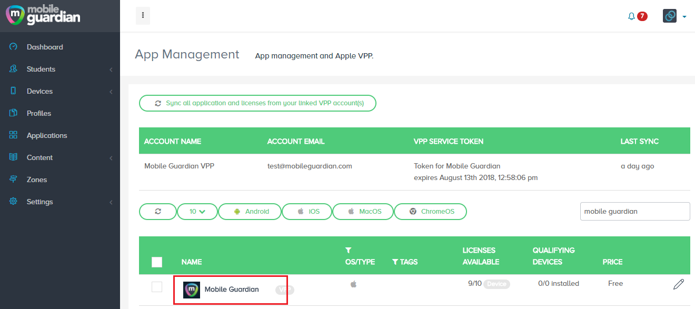Click the Students people icon

(14, 69)
